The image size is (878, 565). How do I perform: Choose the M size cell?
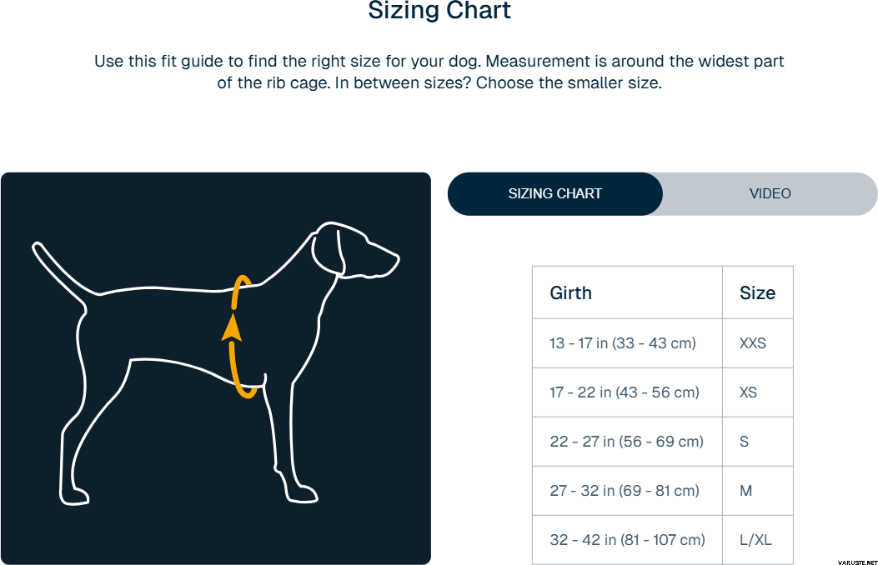[x=746, y=491]
